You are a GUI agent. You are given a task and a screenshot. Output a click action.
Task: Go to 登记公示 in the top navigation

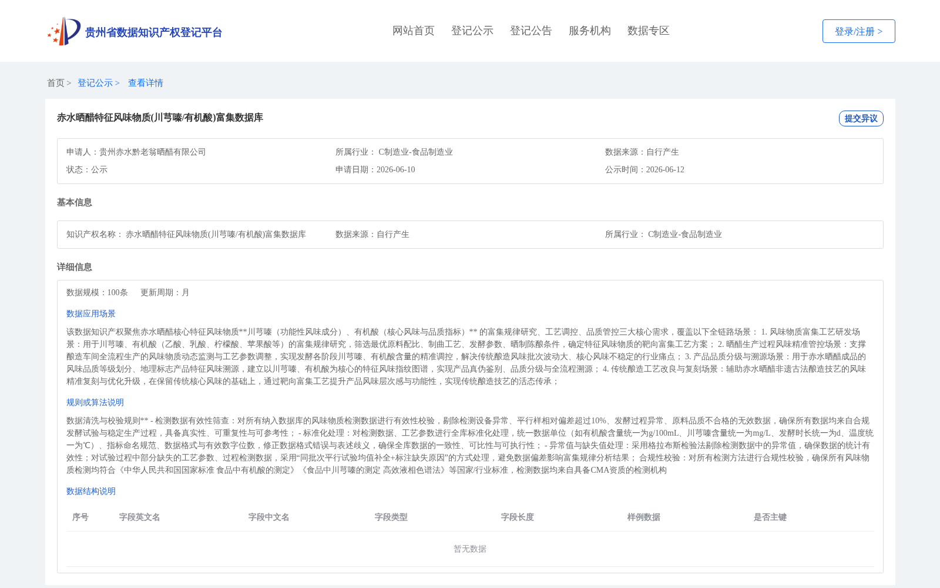click(x=472, y=31)
